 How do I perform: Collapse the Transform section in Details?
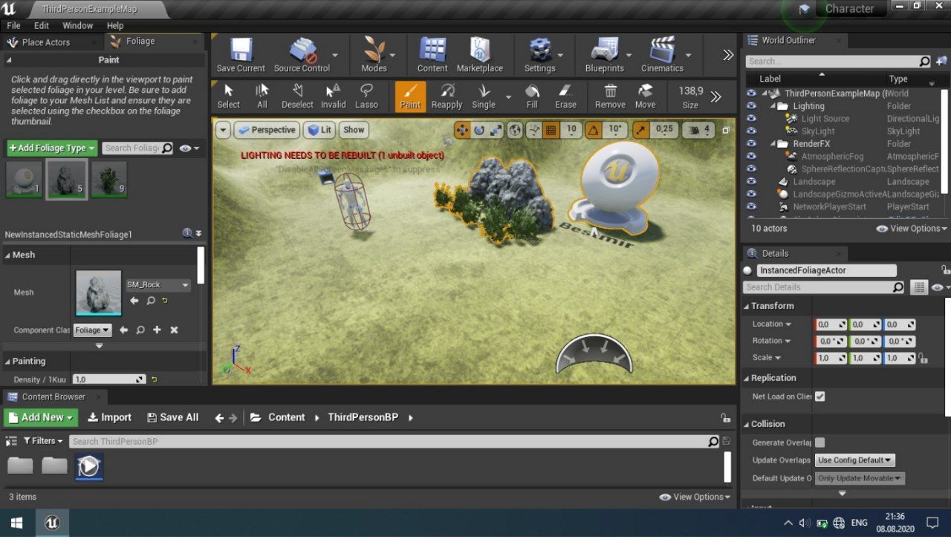point(747,306)
